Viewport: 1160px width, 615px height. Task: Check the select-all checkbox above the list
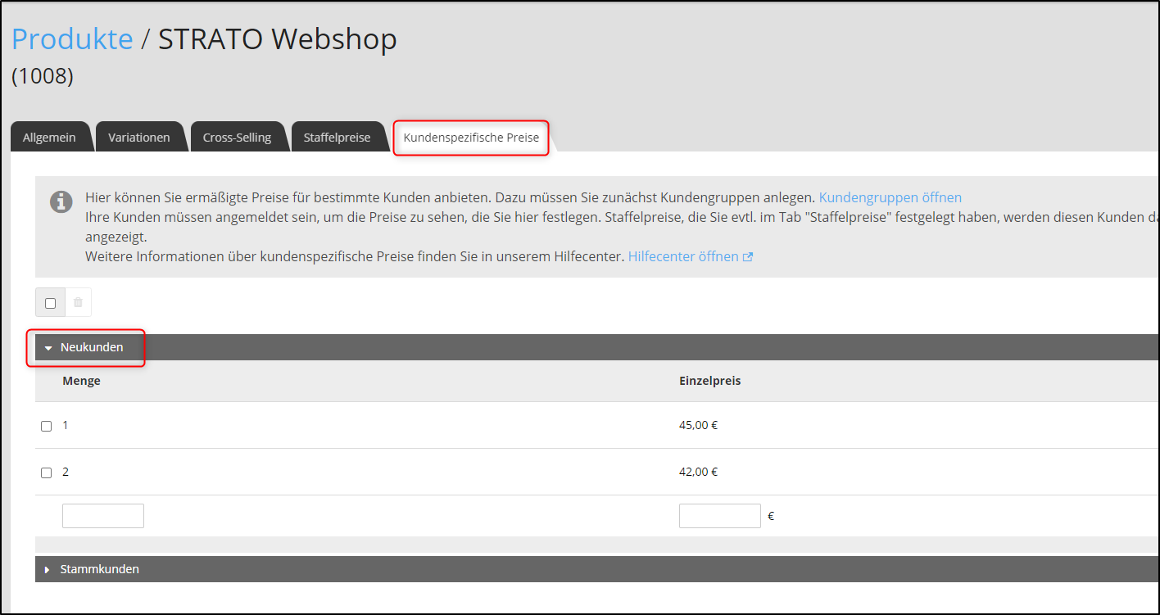point(50,301)
